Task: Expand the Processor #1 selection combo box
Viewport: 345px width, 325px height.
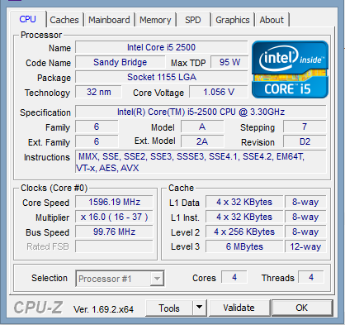Action: [120, 279]
